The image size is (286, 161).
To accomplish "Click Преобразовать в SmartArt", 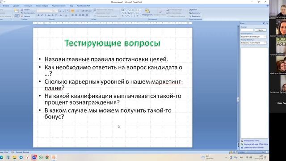I will click(x=106, y=16).
